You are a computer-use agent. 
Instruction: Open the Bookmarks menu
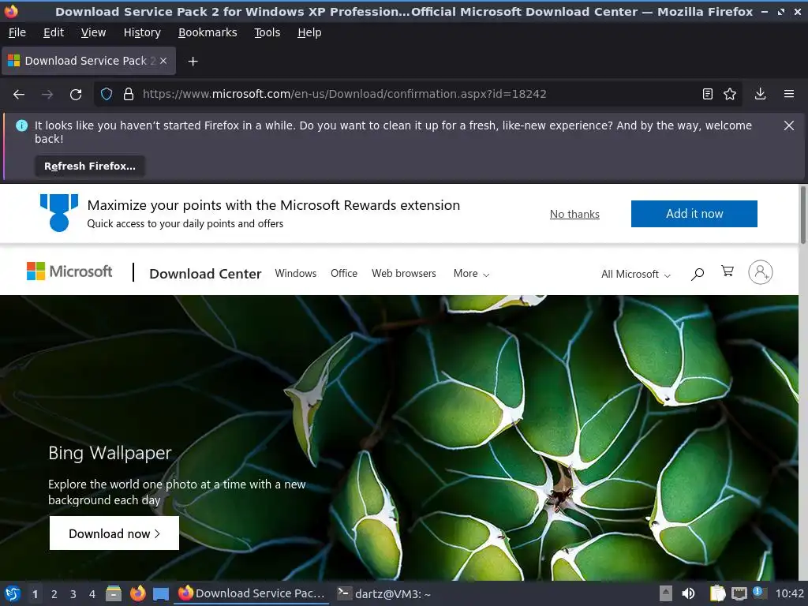tap(208, 32)
